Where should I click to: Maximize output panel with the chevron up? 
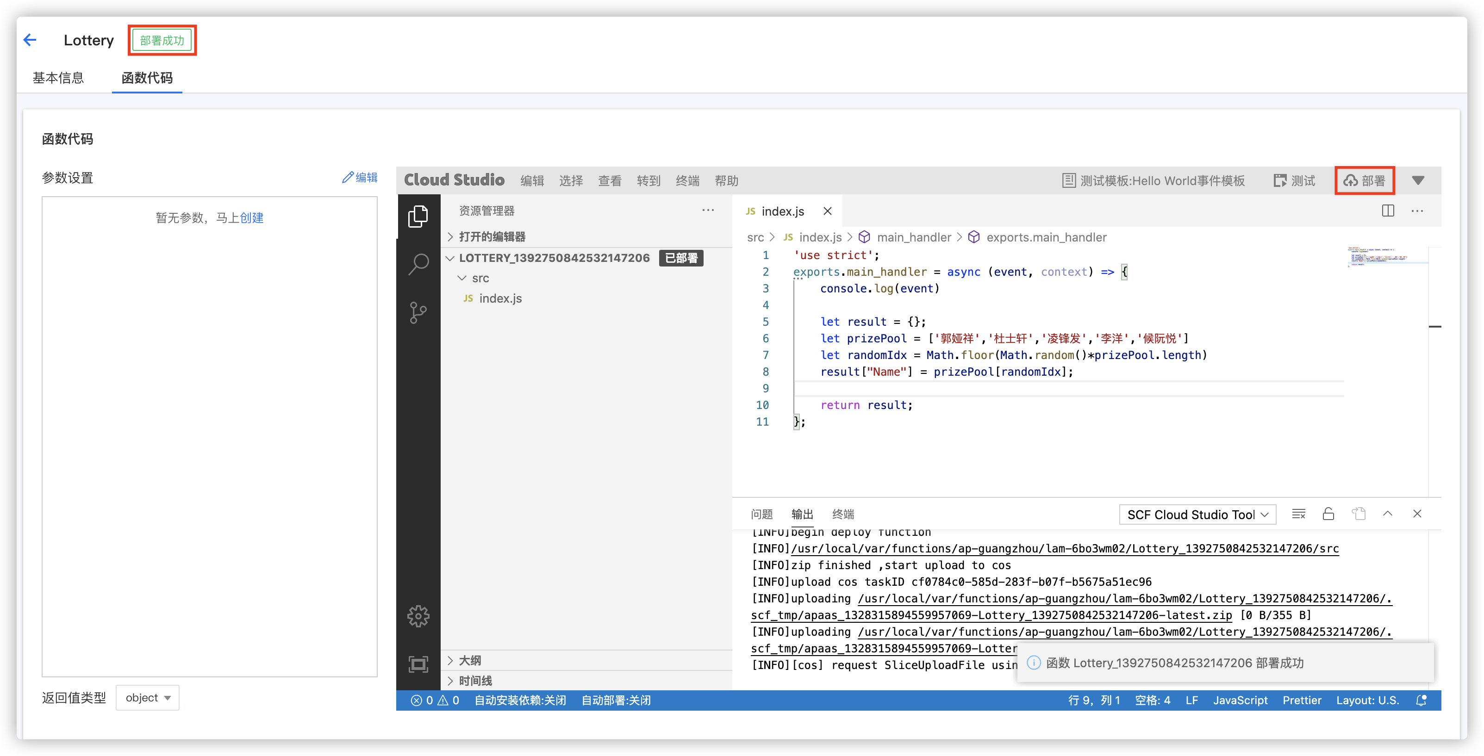coord(1388,514)
